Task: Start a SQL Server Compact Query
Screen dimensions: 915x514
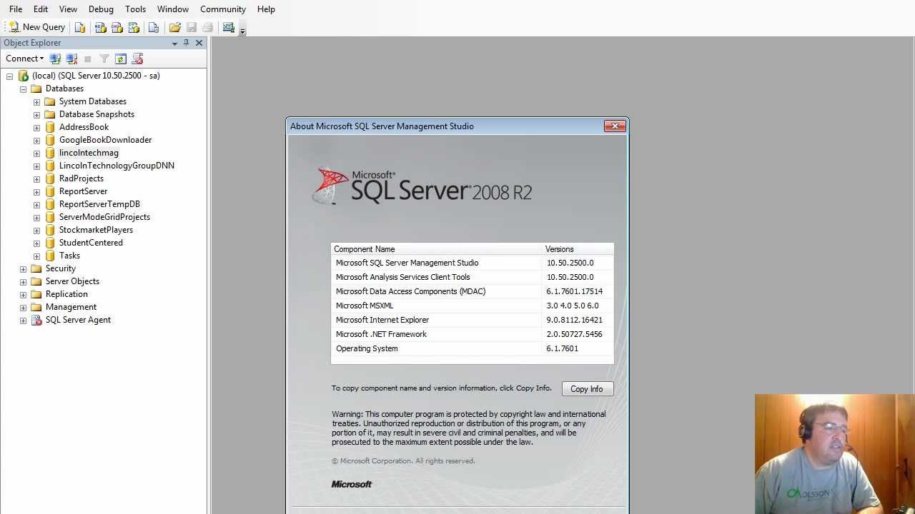Action: 153,27
